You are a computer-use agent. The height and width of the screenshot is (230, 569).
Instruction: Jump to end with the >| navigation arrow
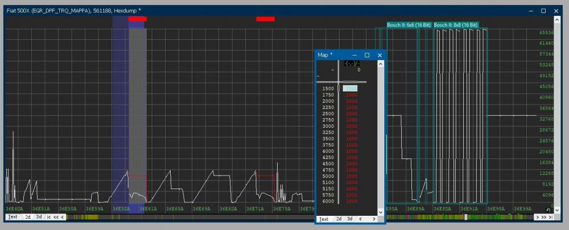551,217
